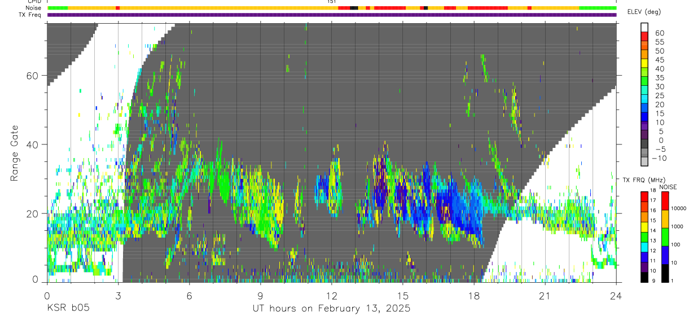The image size is (693, 320).
Task: Click the '35' label on the ELEV legend
Action: [x=659, y=78]
